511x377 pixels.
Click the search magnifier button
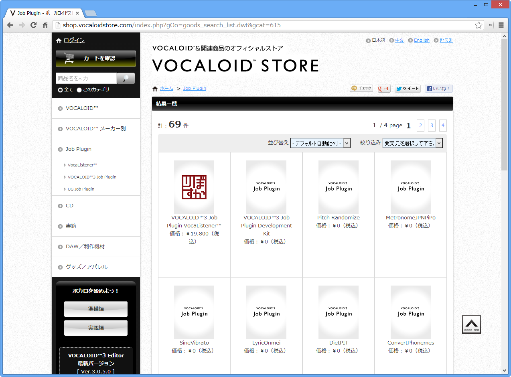point(126,78)
